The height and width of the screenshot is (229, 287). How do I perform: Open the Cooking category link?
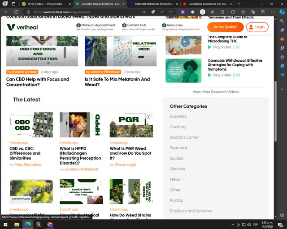[178, 127]
